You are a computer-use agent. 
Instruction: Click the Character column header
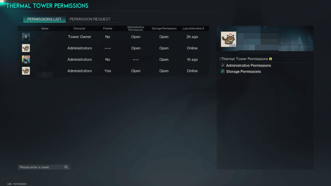click(x=80, y=29)
